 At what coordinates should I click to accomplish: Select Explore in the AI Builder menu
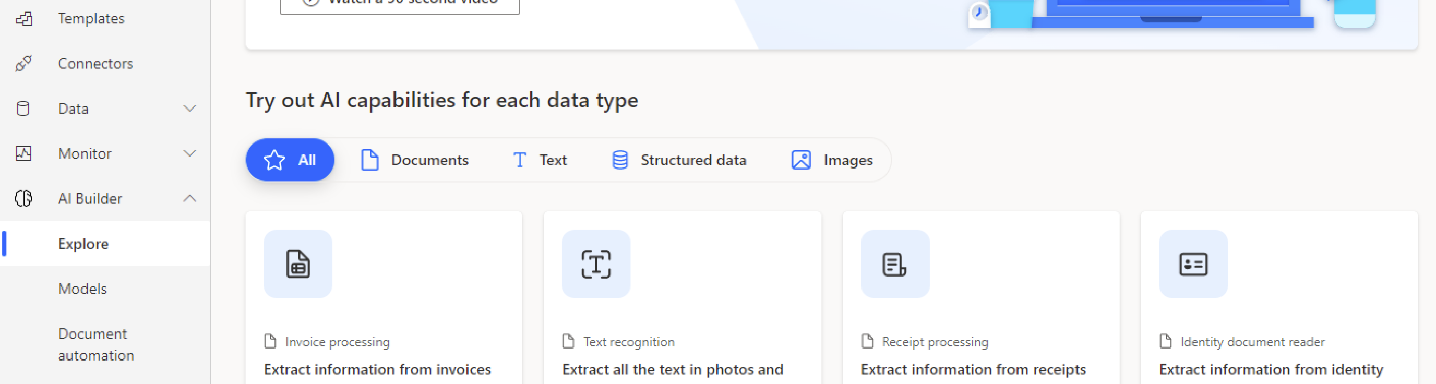(83, 244)
